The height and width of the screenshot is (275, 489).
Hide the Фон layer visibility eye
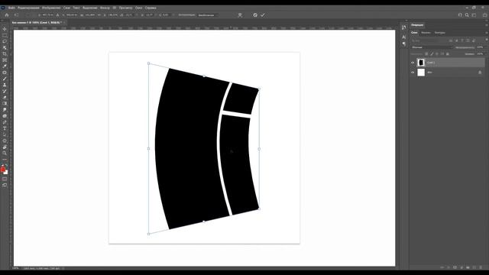413,73
